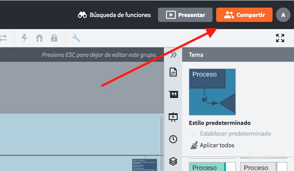Click Establecer predeterminado option
Screen dimensions: 294x171
tap(235, 133)
